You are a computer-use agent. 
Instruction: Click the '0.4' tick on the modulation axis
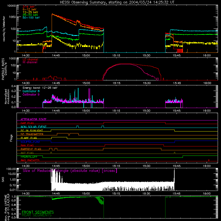tap(14, 86)
